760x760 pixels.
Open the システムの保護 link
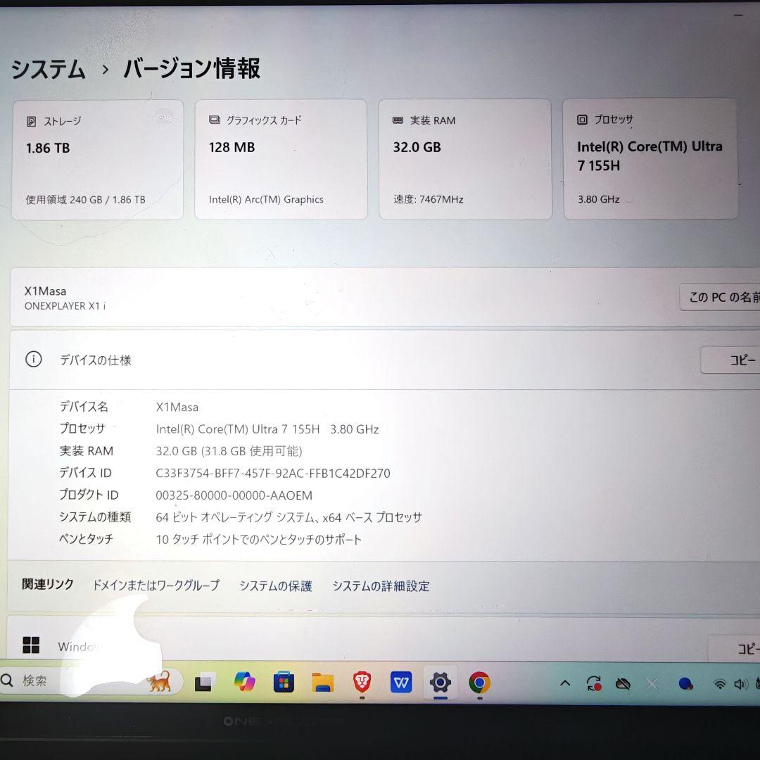(x=276, y=585)
